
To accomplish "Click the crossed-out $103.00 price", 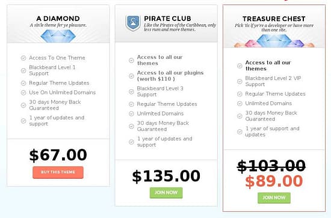I will point(271,166).
